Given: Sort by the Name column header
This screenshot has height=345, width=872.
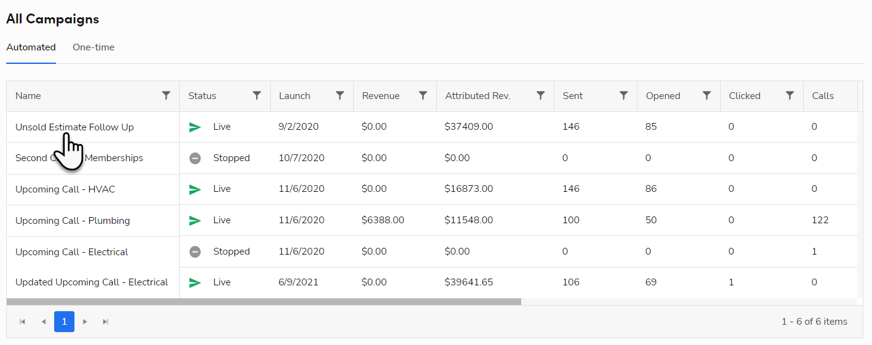Looking at the screenshot, I should pyautogui.click(x=28, y=96).
